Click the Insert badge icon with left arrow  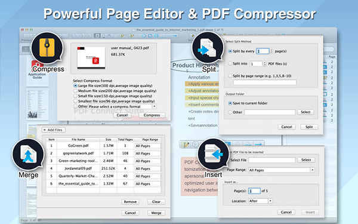click(x=213, y=154)
